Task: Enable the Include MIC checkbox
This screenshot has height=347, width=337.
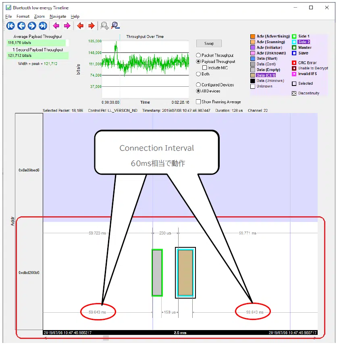Action: [x=205, y=68]
